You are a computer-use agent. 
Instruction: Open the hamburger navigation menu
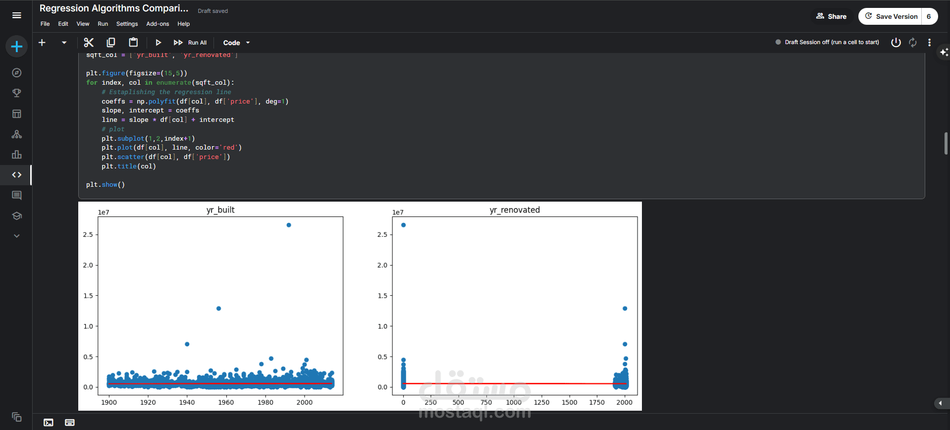(16, 15)
